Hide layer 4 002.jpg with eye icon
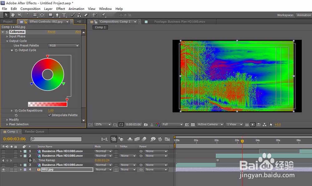Screen dimensions: 312x186 point(3,169)
